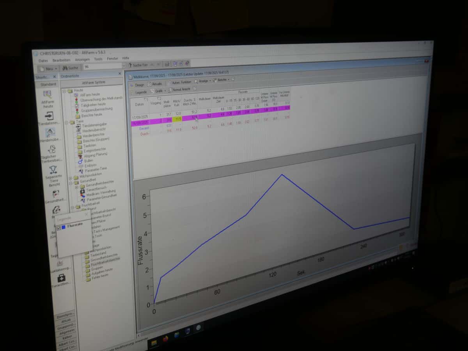This screenshot has height=351, width=468.
Task: Click the Tierarztbesuch first-aid kit icon
Action: point(61,278)
